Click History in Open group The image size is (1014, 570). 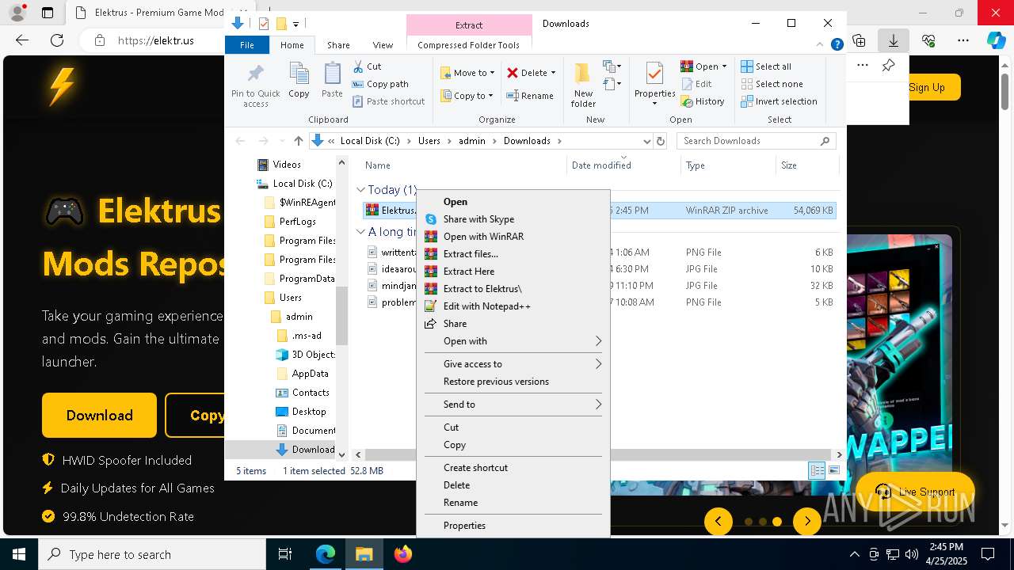point(703,101)
